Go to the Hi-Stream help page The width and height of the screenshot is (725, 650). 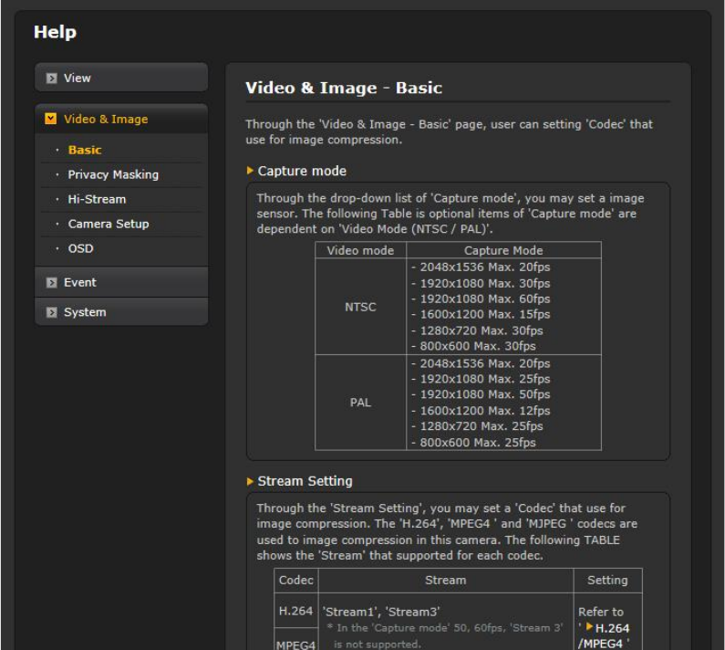tap(97, 199)
